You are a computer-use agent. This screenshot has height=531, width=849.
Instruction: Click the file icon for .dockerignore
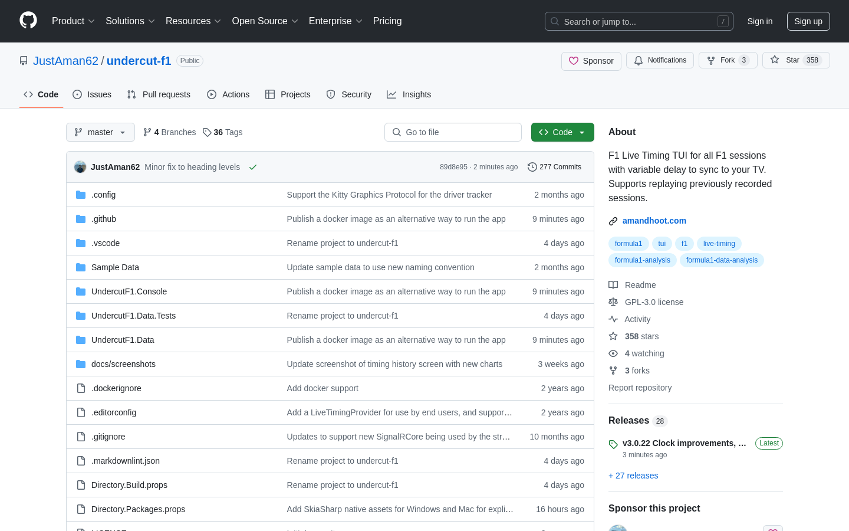coord(81,388)
